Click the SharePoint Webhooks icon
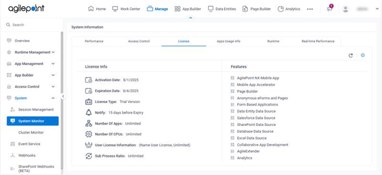The height and width of the screenshot is (175, 382). 13,169
